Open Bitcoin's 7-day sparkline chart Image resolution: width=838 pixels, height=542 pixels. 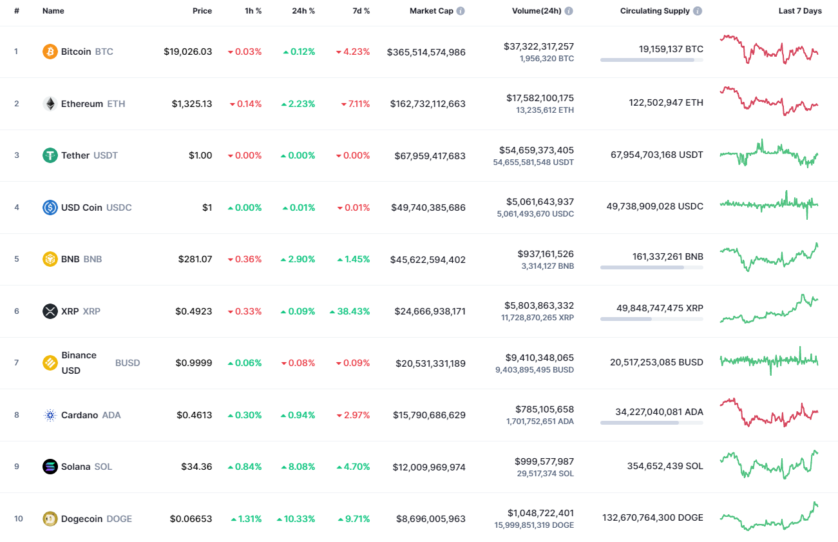pyautogui.click(x=769, y=49)
